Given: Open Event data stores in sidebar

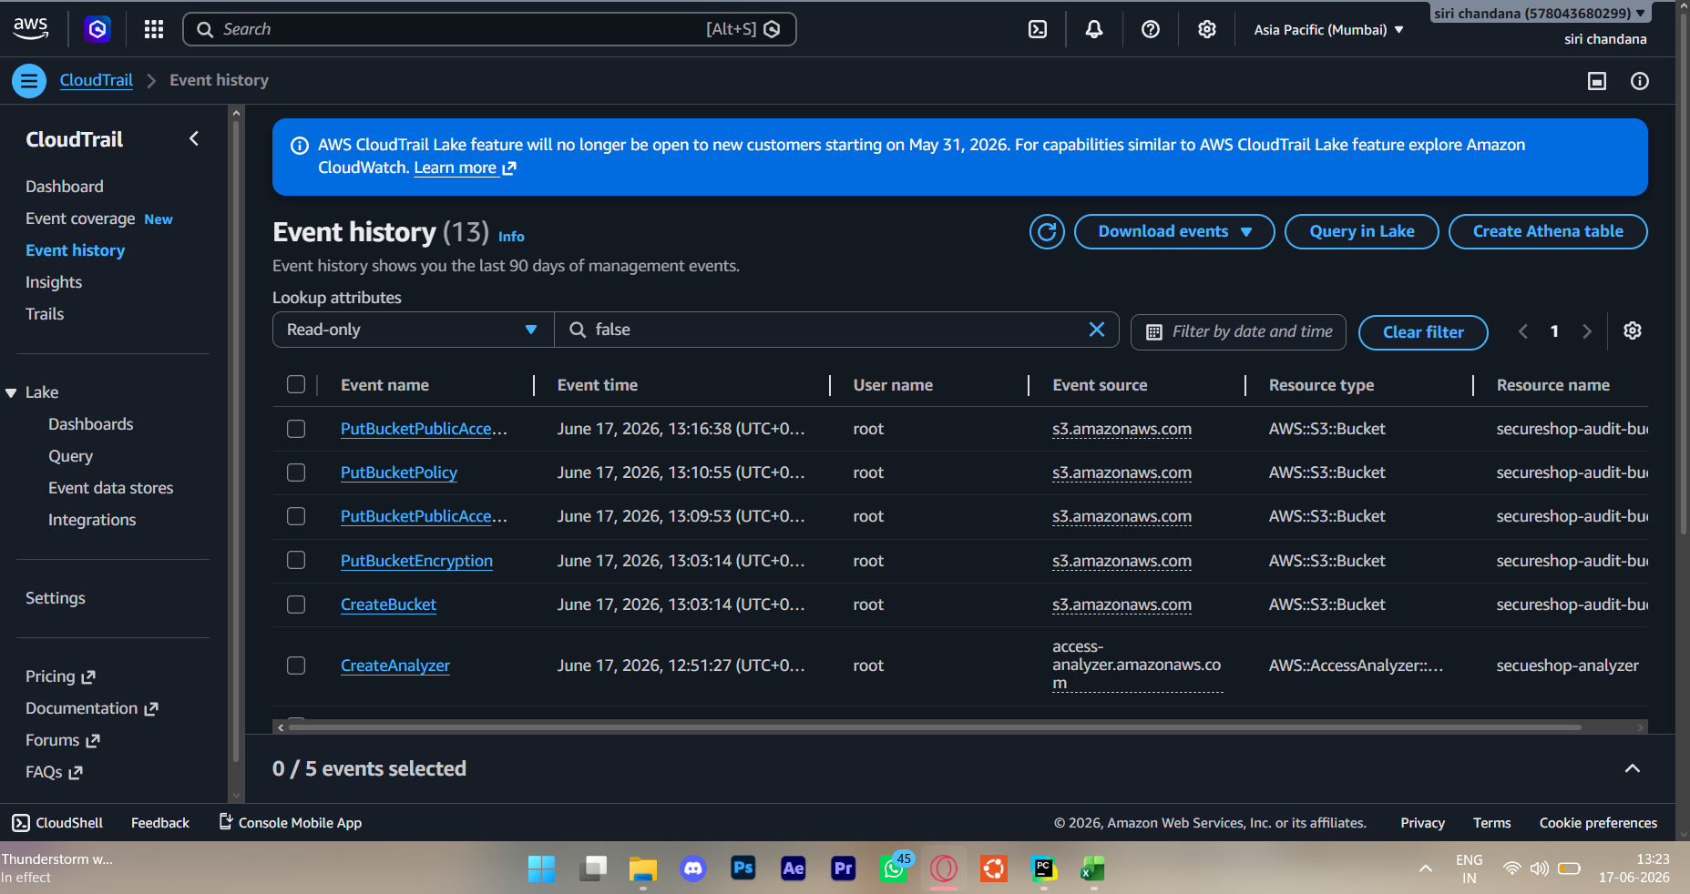Looking at the screenshot, I should 111,488.
